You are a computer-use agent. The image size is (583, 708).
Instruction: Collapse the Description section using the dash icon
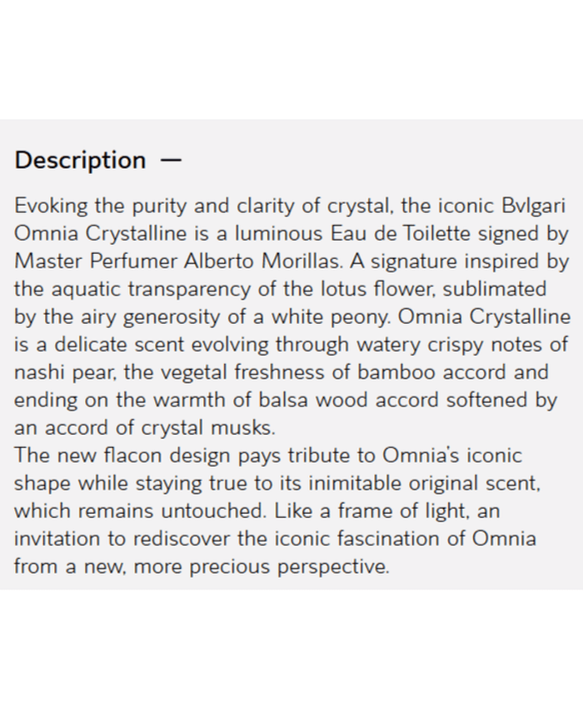click(x=170, y=160)
